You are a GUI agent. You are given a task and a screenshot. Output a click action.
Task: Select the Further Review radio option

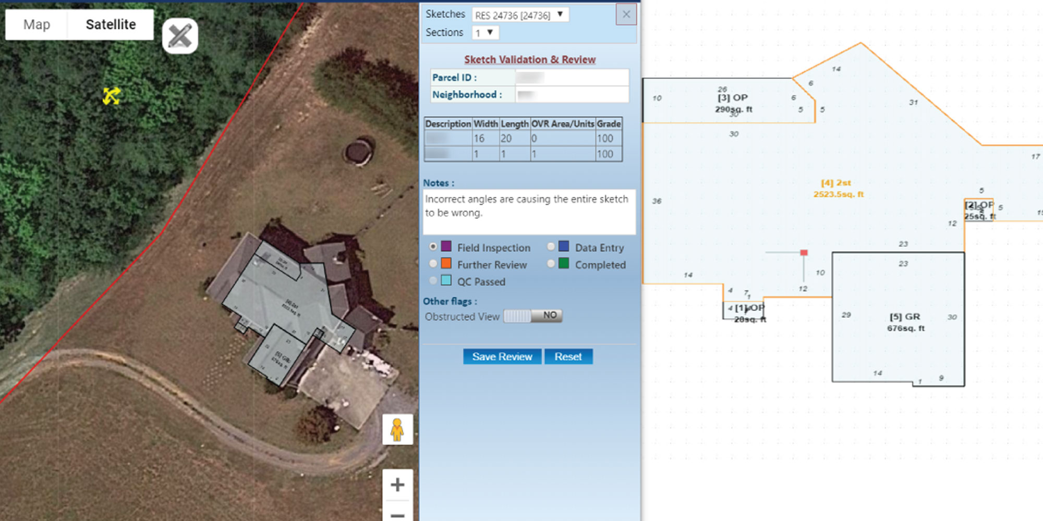[433, 264]
